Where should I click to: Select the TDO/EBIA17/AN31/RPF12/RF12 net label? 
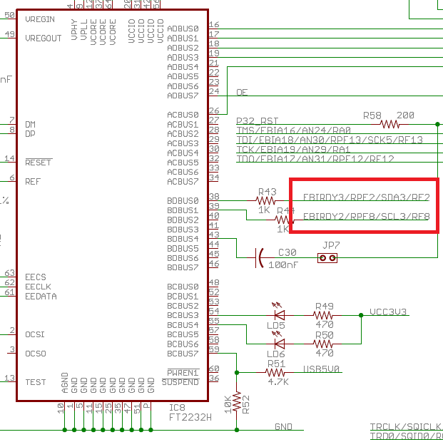coord(315,159)
